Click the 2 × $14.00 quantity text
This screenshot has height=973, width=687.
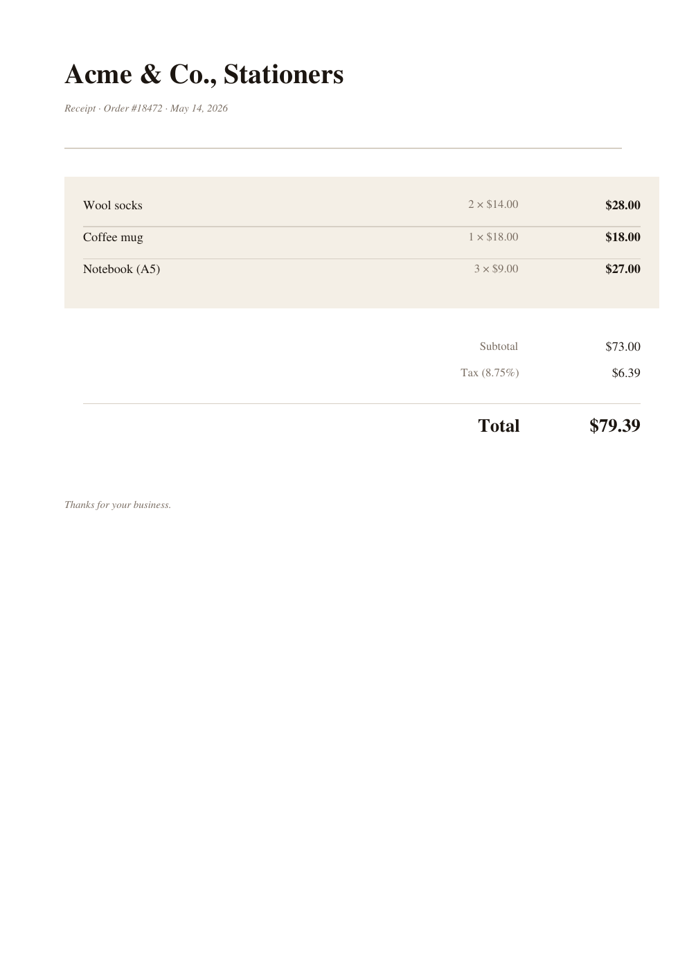tap(493, 204)
